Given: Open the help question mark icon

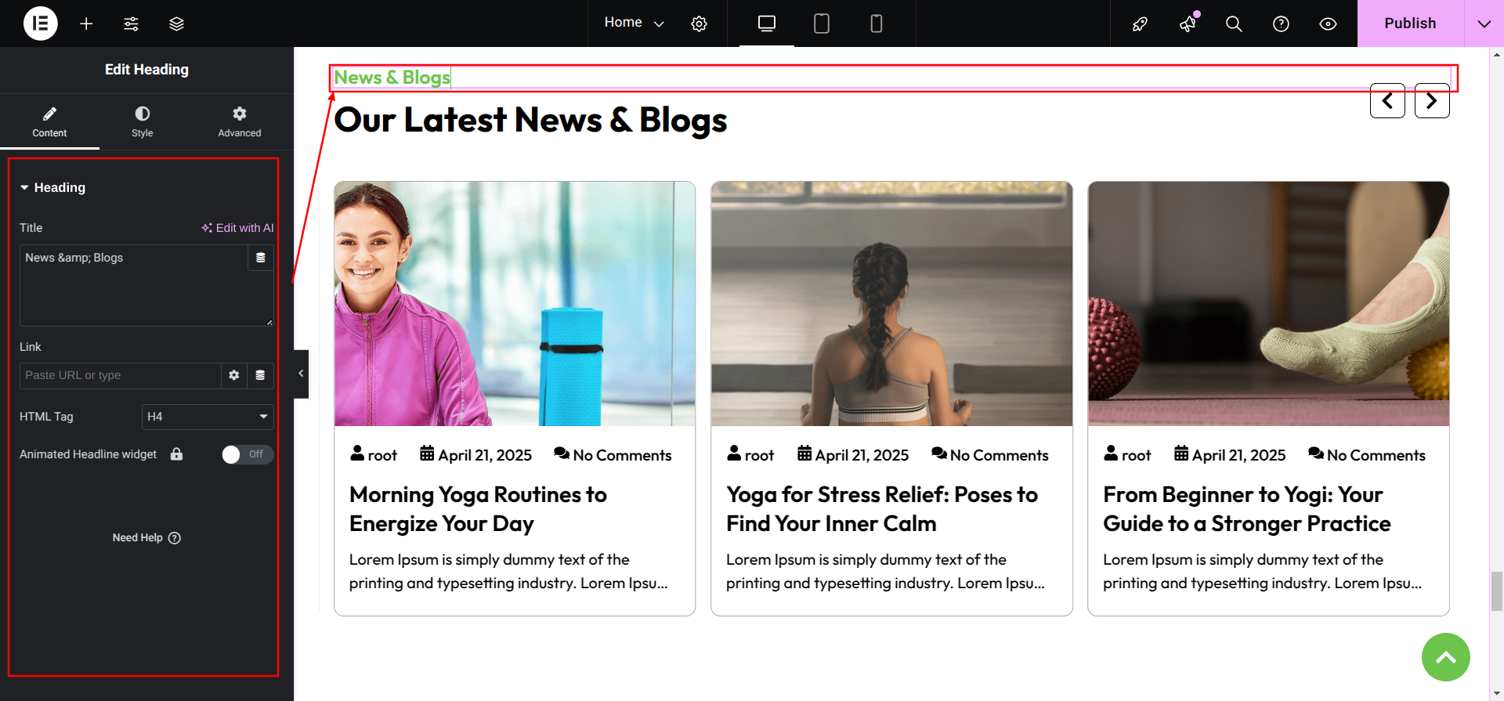Looking at the screenshot, I should (1281, 23).
